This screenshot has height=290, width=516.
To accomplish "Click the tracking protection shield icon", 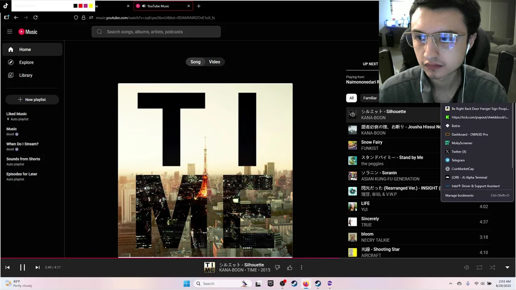I will [x=76, y=18].
